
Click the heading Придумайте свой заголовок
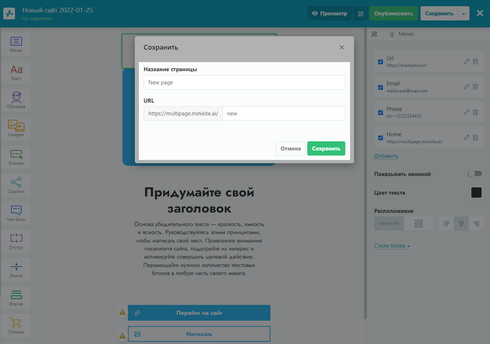click(x=199, y=200)
